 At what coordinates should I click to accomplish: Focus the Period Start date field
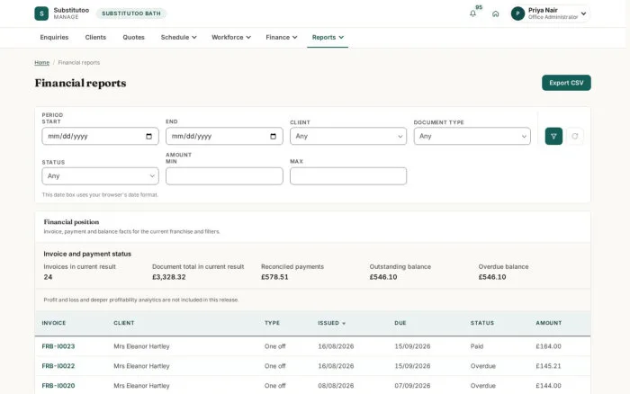[100, 136]
